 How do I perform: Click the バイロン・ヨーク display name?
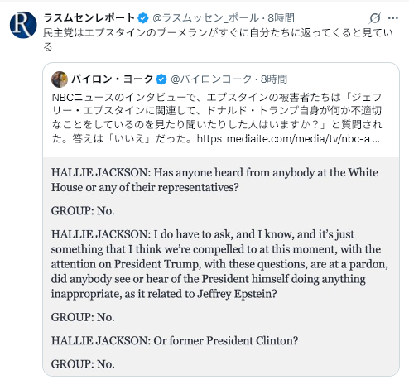(x=113, y=79)
